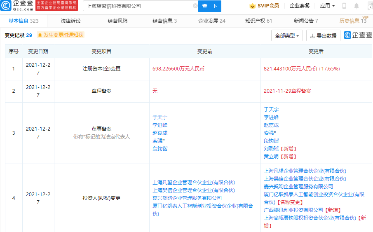This screenshot has width=373, height=232.
Task: Open 广西腾讯创业投资有限公司 link
Action: (x=293, y=210)
